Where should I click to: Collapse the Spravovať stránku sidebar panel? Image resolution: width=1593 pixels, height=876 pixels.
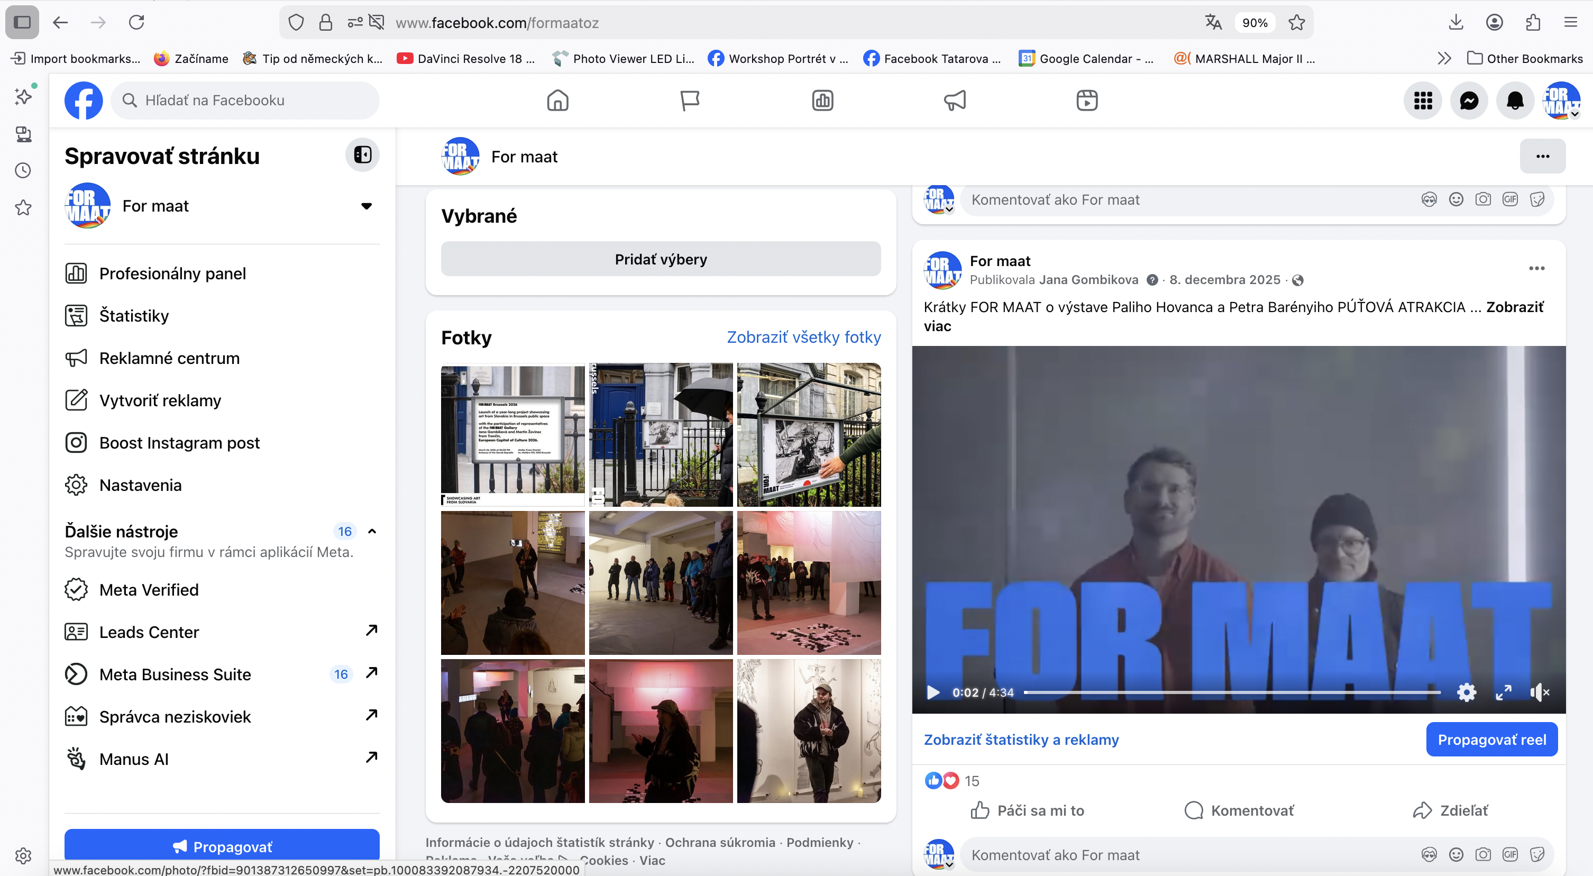[x=362, y=154]
